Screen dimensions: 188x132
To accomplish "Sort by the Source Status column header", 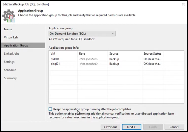I will 153,54.
